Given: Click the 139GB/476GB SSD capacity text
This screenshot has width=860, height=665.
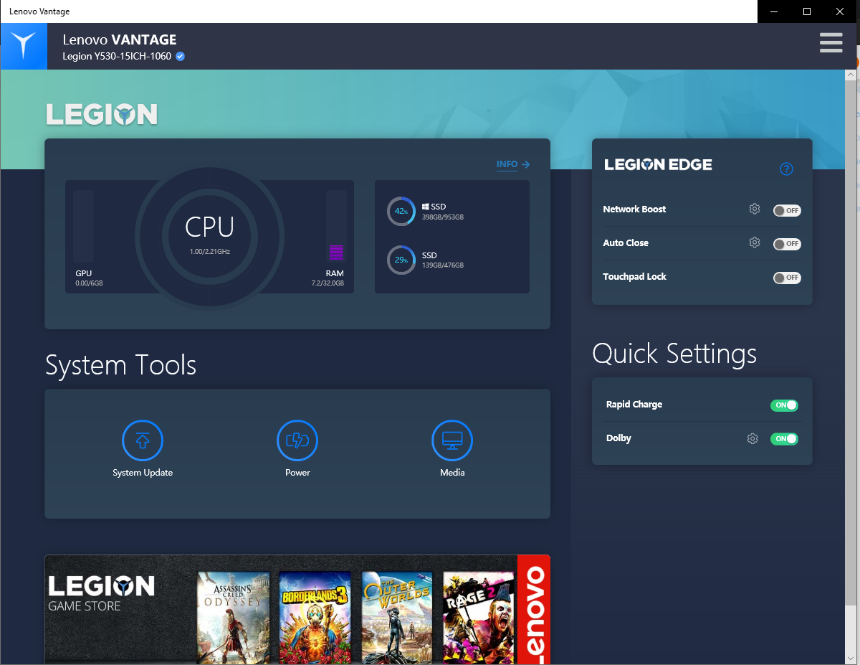Looking at the screenshot, I should (x=443, y=266).
